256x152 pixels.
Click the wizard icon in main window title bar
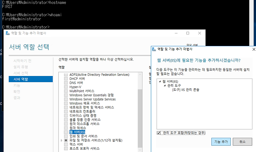click(8, 33)
